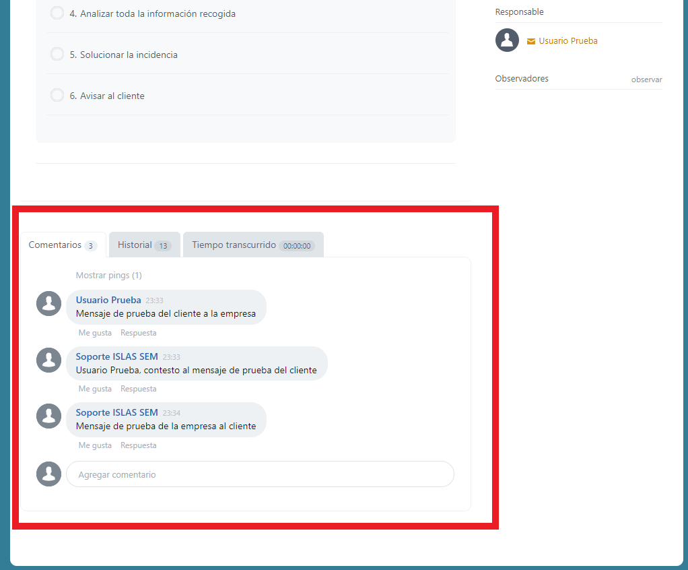
Task: Click the orange envelope icon beside Usuario Prueba
Action: pyautogui.click(x=531, y=41)
